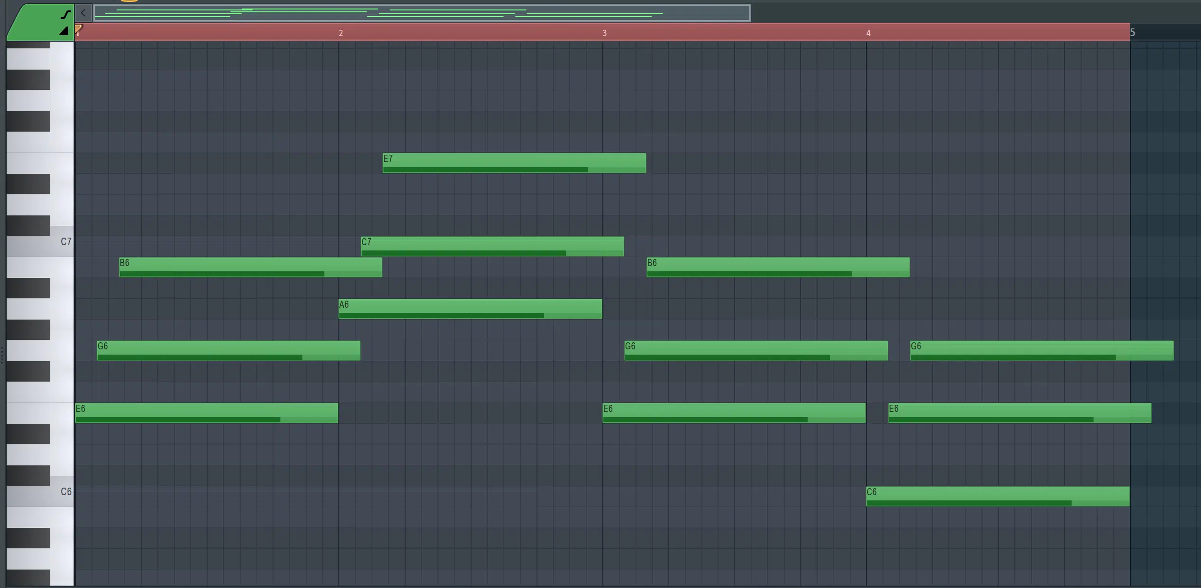Select the E6 note starting at bar 3

pos(734,413)
